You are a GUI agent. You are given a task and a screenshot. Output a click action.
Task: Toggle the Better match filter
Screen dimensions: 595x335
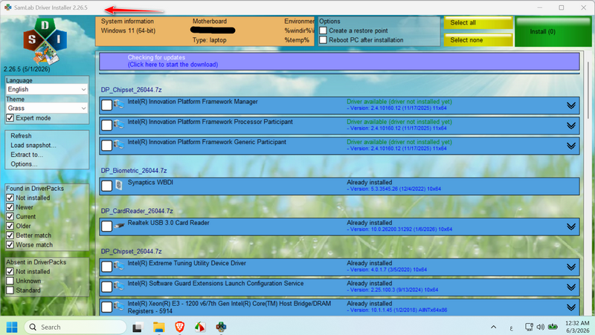[10, 235]
